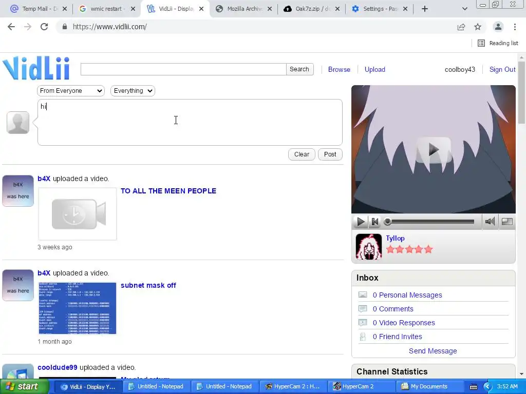Switch to the Oak7z.zip tab

pyautogui.click(x=312, y=9)
